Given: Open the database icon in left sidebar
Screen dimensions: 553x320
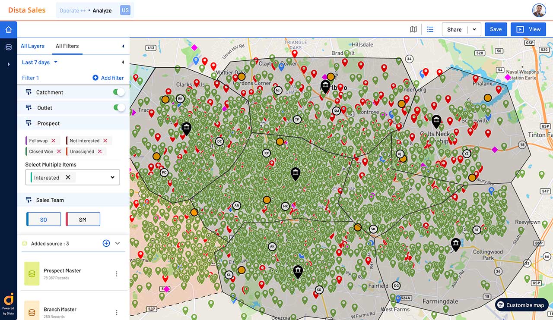Looking at the screenshot, I should click(8, 47).
